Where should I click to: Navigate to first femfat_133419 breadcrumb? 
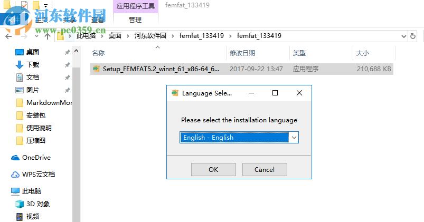pyautogui.click(x=202, y=36)
